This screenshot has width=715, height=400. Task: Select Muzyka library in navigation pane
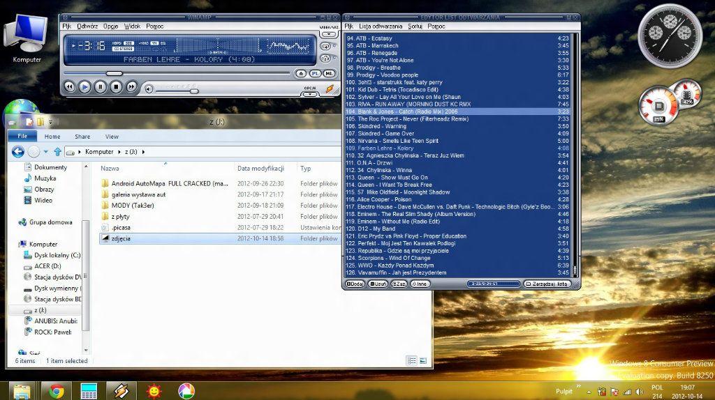40,178
